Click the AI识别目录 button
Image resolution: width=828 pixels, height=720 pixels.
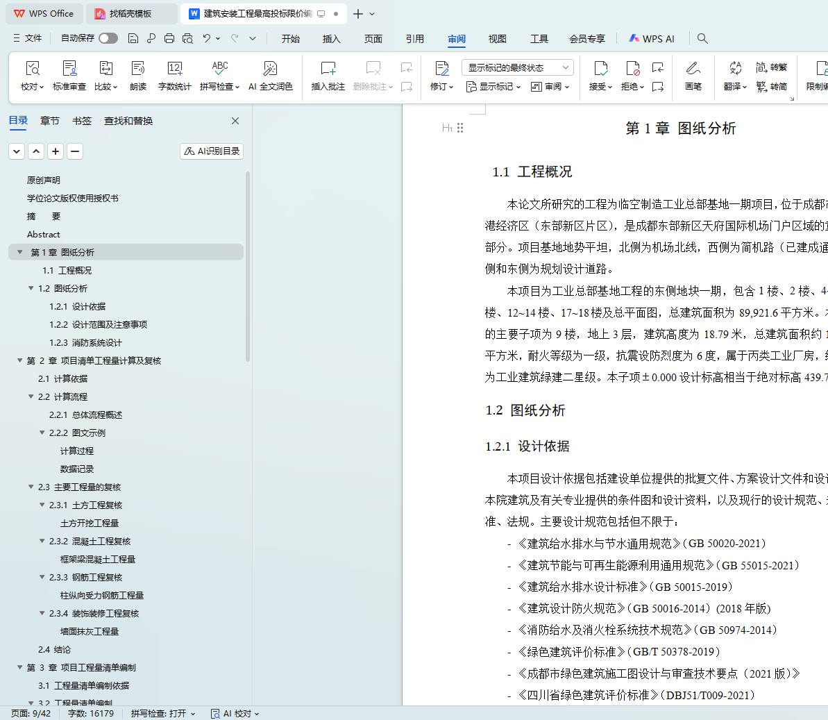pyautogui.click(x=212, y=151)
